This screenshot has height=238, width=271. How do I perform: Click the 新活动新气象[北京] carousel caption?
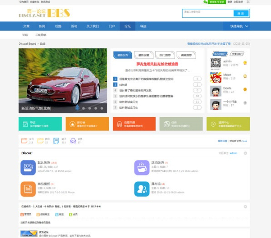coord(36,108)
